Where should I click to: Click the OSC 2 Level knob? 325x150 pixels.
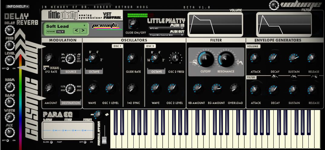coord(173,88)
